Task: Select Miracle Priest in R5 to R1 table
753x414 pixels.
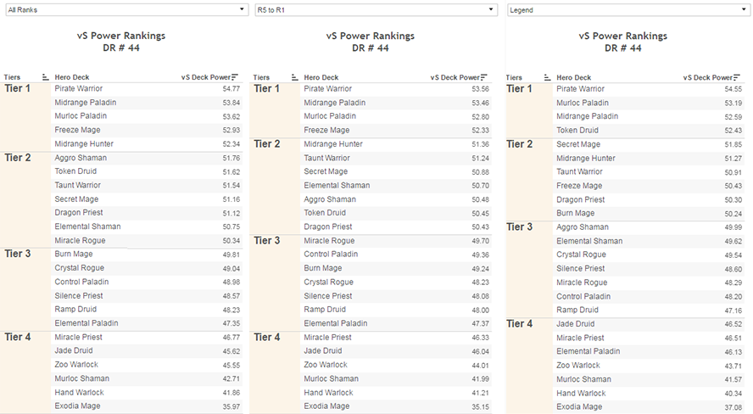Action: point(328,337)
